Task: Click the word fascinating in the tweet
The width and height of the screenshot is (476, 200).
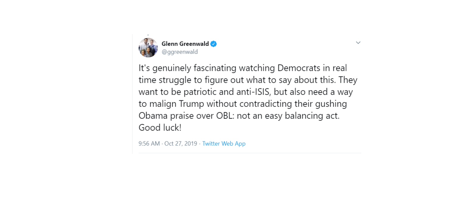Action: (x=215, y=68)
